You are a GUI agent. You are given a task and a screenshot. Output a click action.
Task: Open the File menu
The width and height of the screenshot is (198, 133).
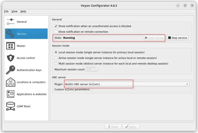coord(6,11)
